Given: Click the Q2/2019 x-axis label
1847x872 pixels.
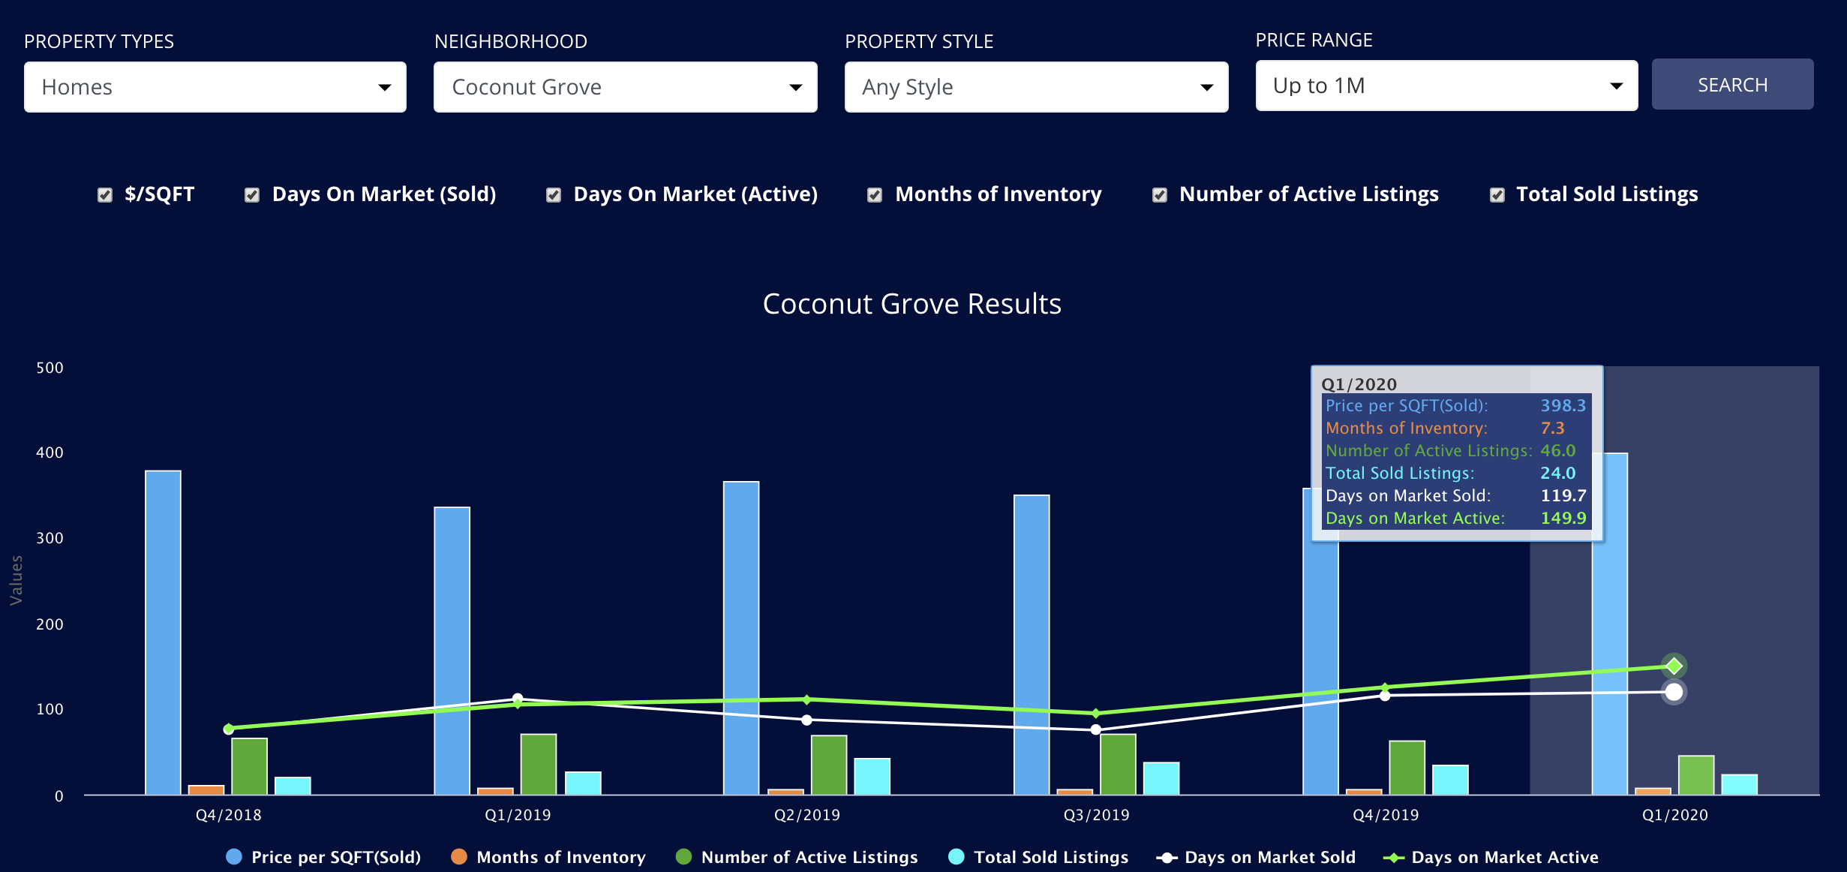Looking at the screenshot, I should pyautogui.click(x=807, y=815).
